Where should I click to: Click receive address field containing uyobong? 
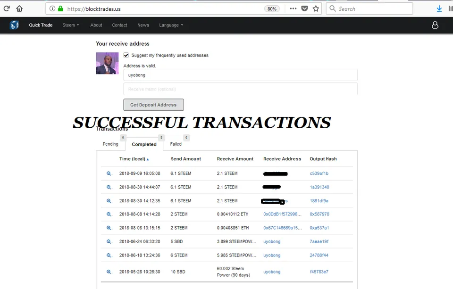coord(240,75)
